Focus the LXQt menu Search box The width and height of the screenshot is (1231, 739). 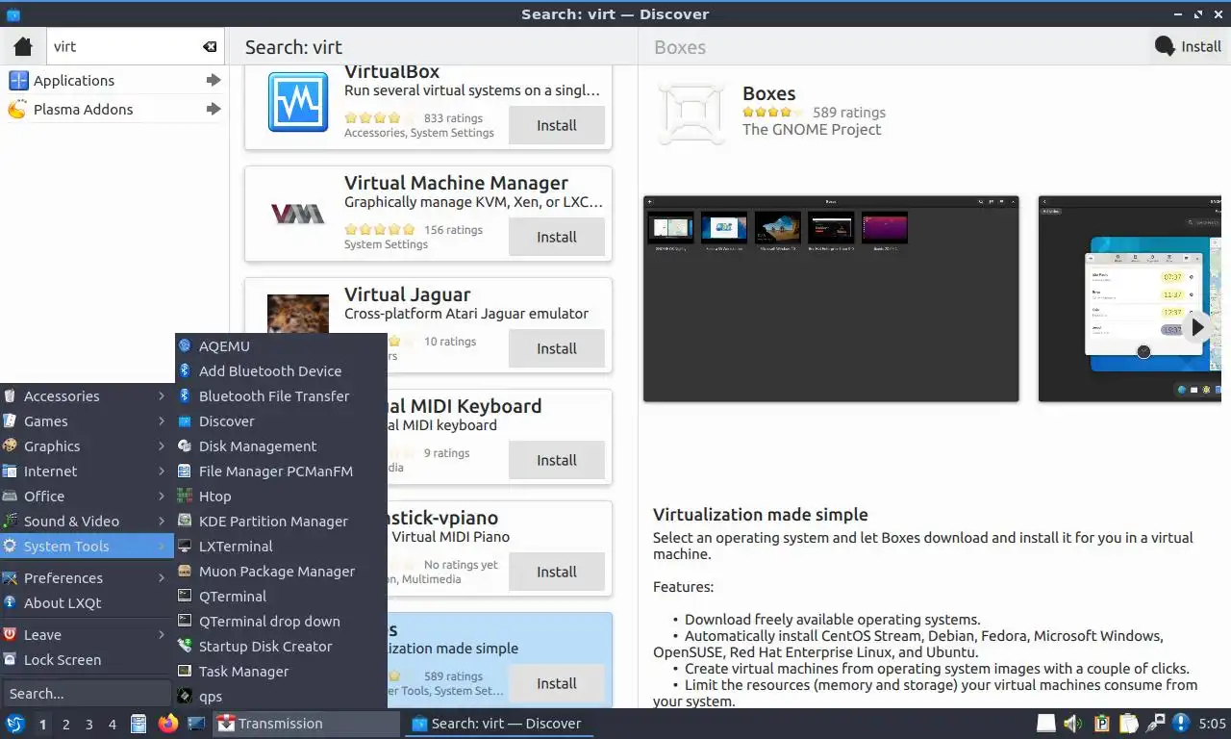pyautogui.click(x=87, y=693)
